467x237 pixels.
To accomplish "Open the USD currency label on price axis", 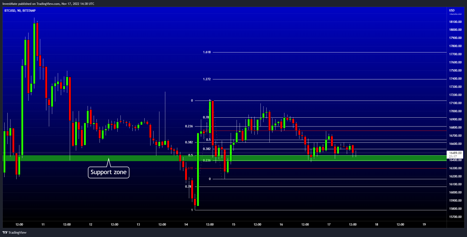I will [452, 10].
